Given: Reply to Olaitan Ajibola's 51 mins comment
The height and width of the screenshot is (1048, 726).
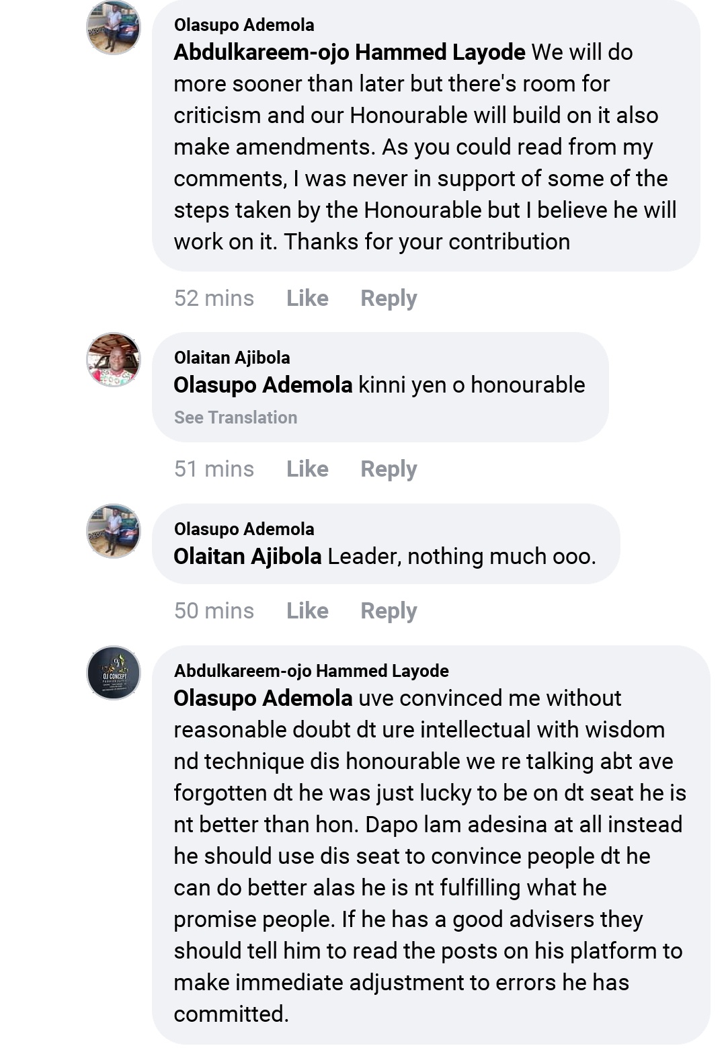Looking at the screenshot, I should pos(389,469).
